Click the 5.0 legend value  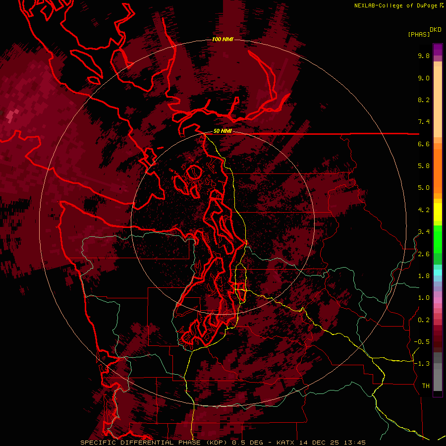pos(424,188)
